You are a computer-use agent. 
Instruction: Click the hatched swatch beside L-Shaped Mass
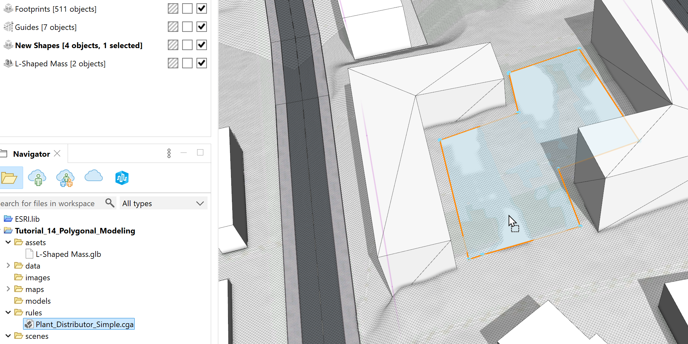pos(173,63)
